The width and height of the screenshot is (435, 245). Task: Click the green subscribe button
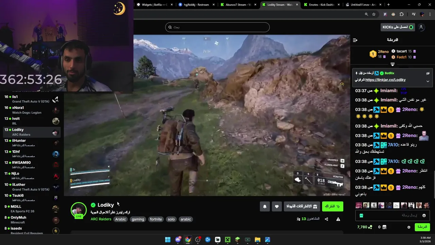pyautogui.click(x=333, y=206)
